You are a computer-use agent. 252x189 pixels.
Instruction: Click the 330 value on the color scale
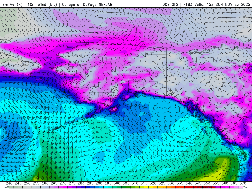pos(171,183)
